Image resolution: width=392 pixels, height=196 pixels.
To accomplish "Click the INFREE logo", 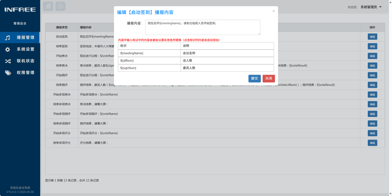I will 20,10.
